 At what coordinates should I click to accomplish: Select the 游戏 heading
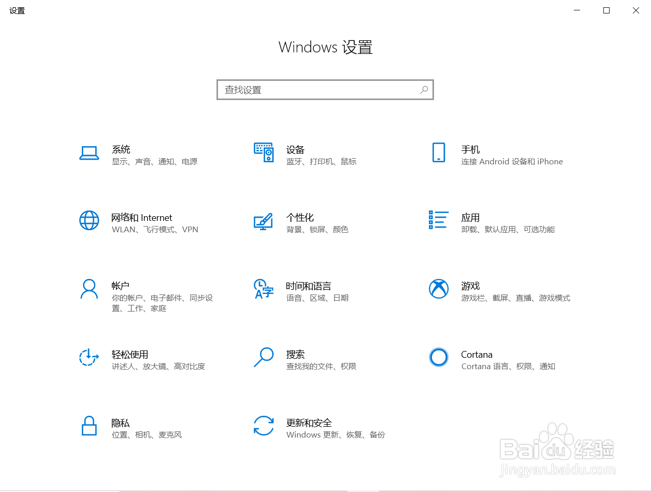[x=470, y=286]
